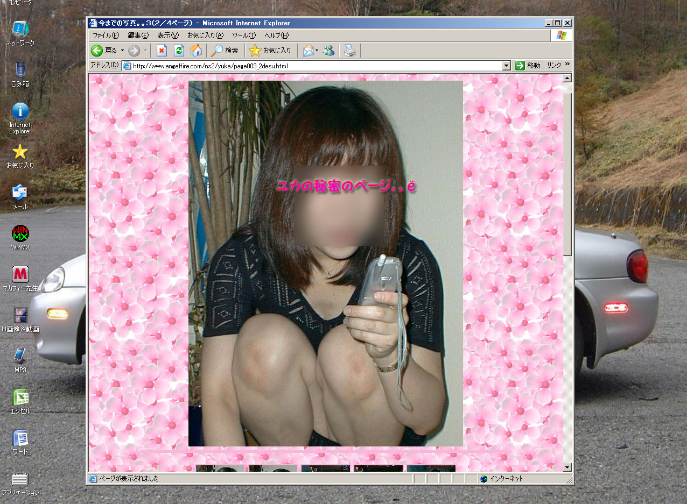Expand the address bar dropdown arrow
The width and height of the screenshot is (687, 504).
click(x=506, y=66)
